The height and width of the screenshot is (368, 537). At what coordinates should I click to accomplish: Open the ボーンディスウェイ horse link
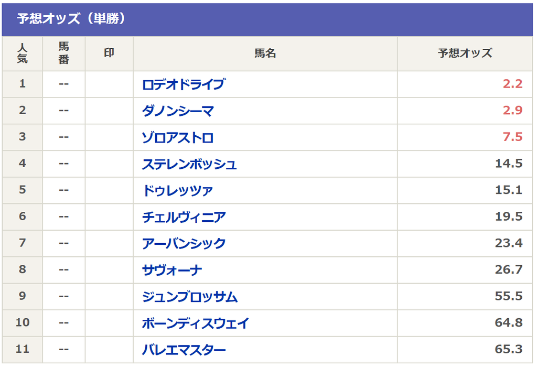tap(195, 323)
